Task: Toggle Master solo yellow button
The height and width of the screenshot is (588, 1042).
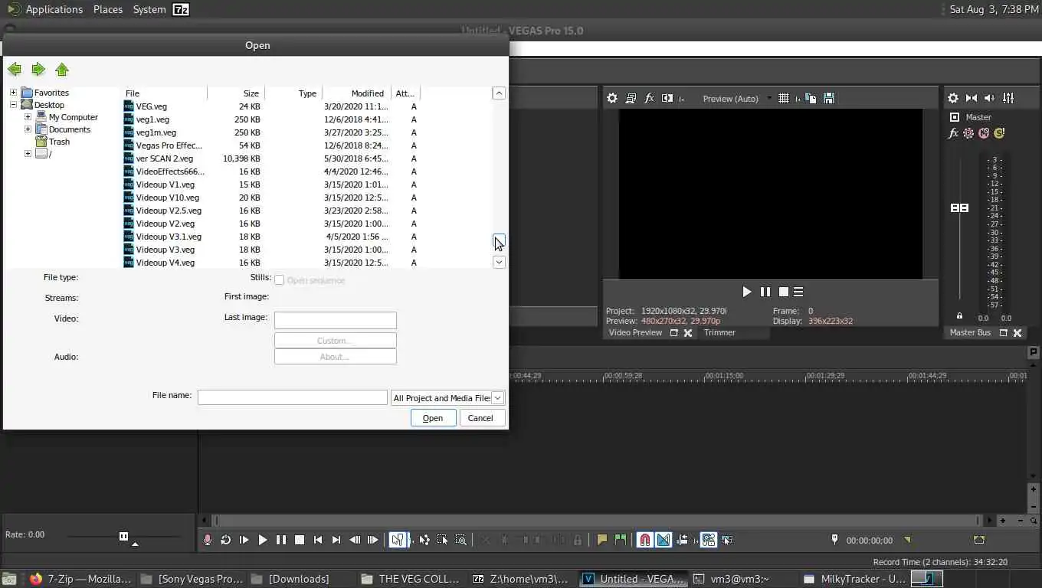Action: pyautogui.click(x=999, y=133)
